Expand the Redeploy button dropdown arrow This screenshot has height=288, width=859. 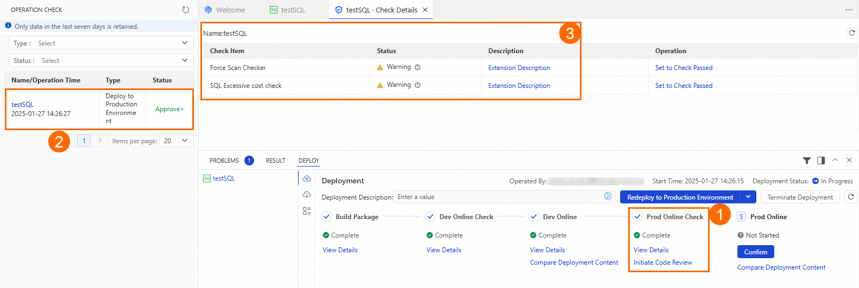748,197
